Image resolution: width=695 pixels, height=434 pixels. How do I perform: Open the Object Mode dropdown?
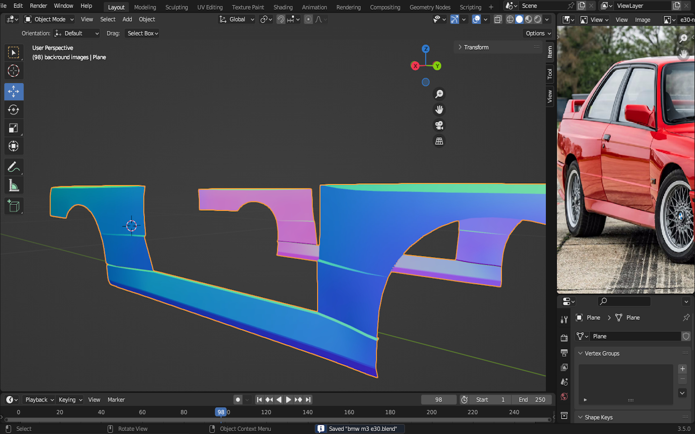tap(49, 19)
